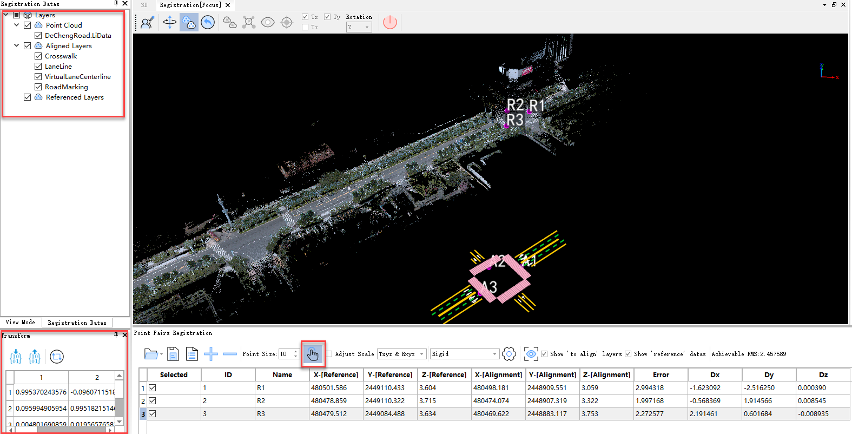
Task: Click the red power button icon
Action: pos(390,22)
